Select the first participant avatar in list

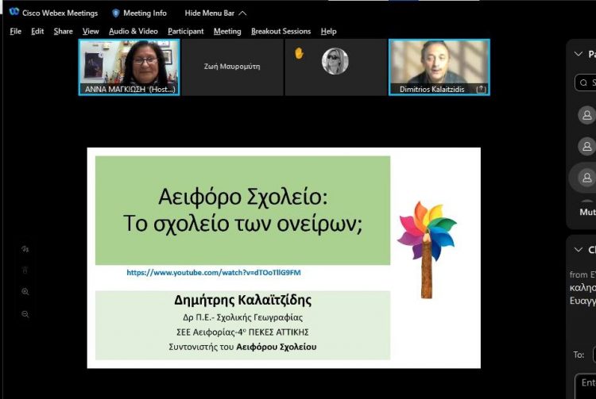point(587,115)
